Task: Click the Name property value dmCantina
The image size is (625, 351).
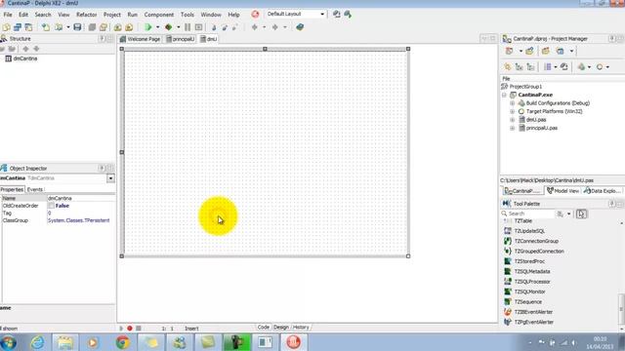Action: [x=81, y=198]
